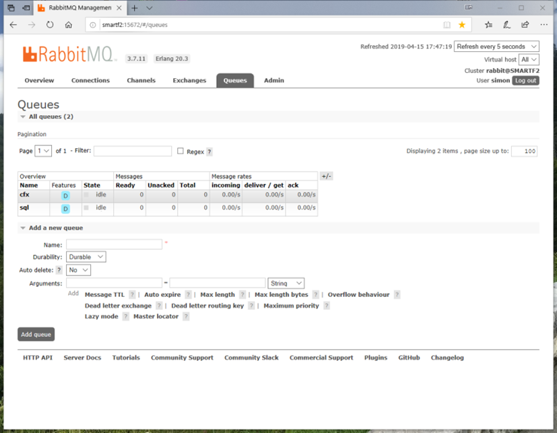The image size is (557, 433).
Task: Click the Dead letter routing key help icon
Action: (x=251, y=306)
